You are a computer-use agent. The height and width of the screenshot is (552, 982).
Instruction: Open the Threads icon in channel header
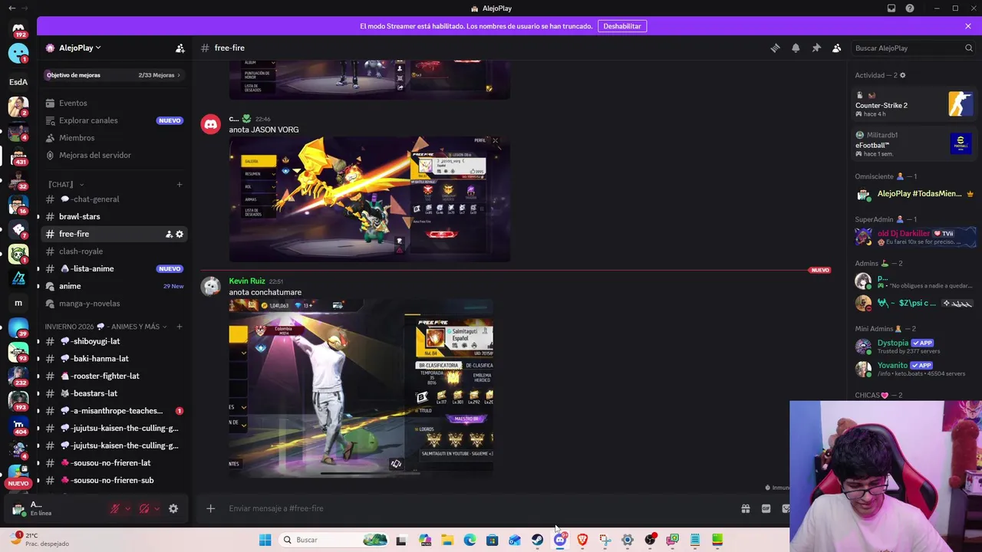775,48
